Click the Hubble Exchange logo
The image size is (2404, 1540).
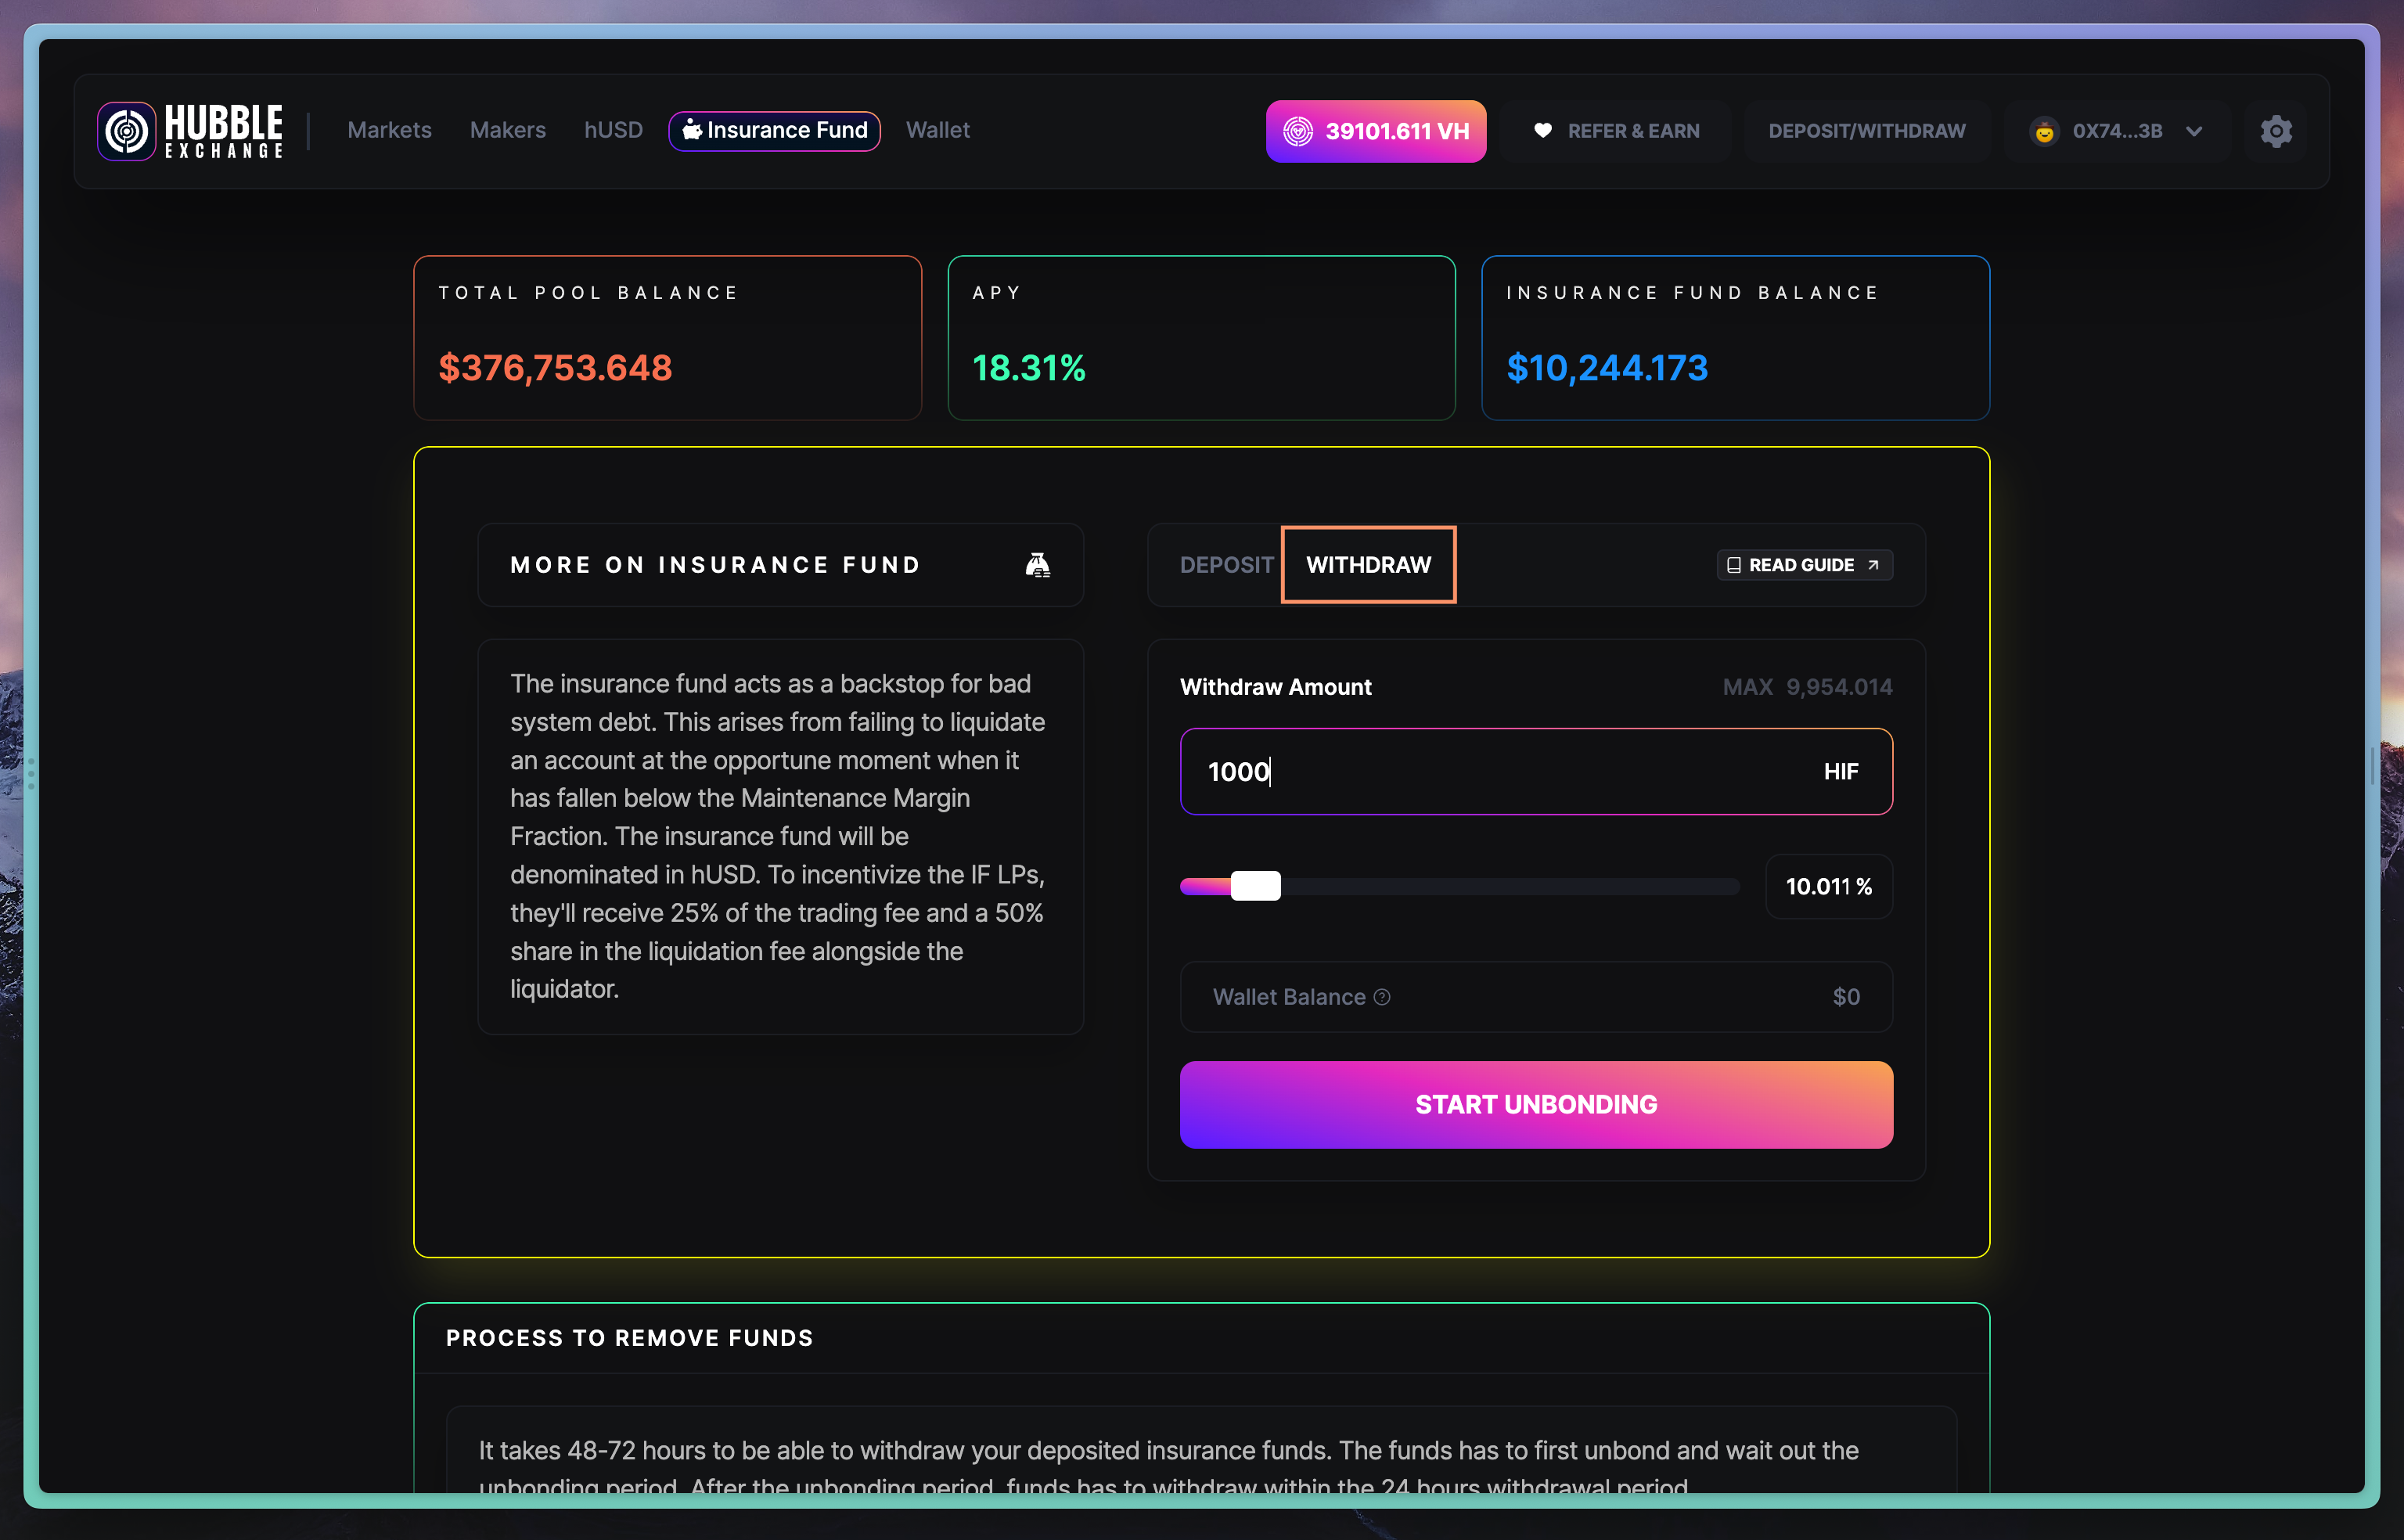coord(190,131)
